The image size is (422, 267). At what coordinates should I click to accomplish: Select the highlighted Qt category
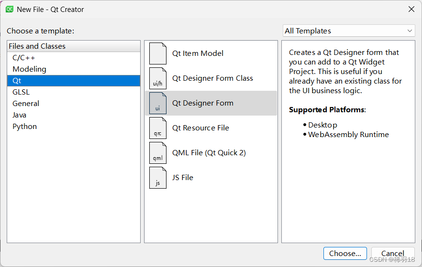[17, 81]
